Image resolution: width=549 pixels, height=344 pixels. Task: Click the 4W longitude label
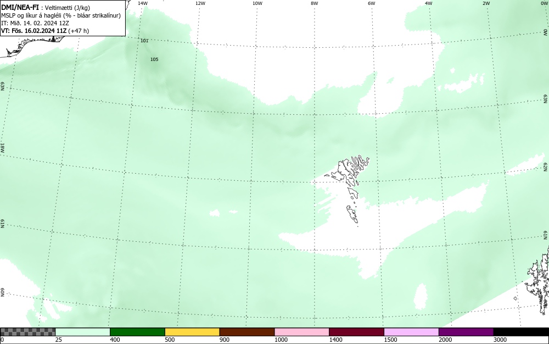point(429,3)
